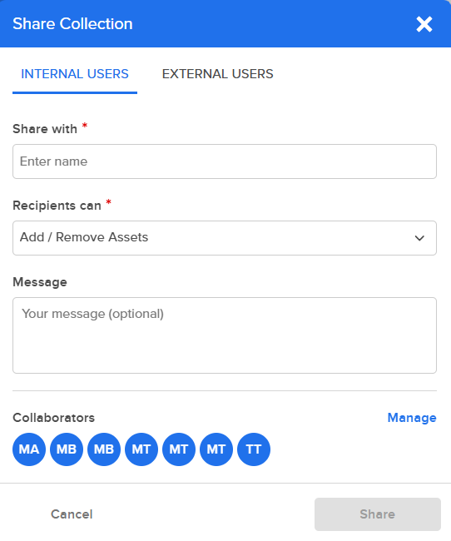This screenshot has width=451, height=541.
Task: Cancel sharing the collection
Action: click(x=72, y=514)
